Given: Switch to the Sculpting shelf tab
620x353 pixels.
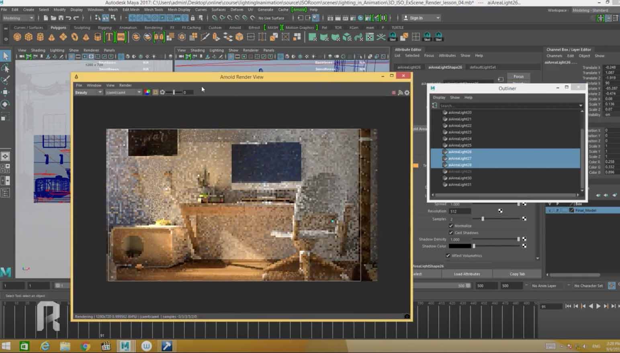Looking at the screenshot, I should 82,28.
